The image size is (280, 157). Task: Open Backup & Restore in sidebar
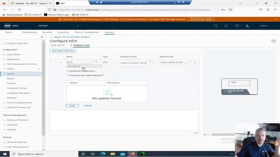[x=17, y=120]
